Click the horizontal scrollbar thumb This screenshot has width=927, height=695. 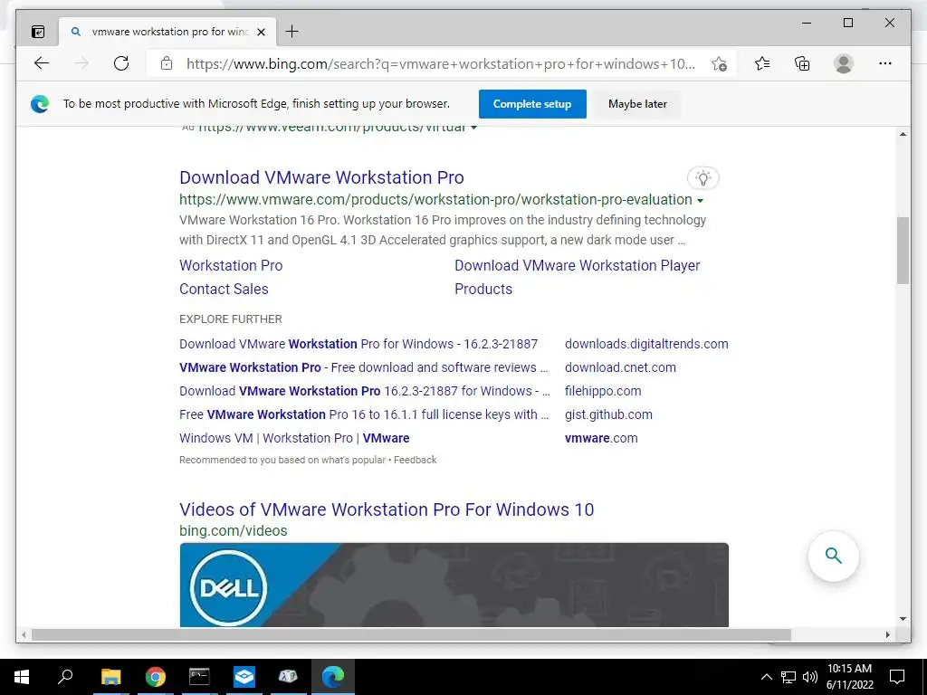(x=411, y=634)
